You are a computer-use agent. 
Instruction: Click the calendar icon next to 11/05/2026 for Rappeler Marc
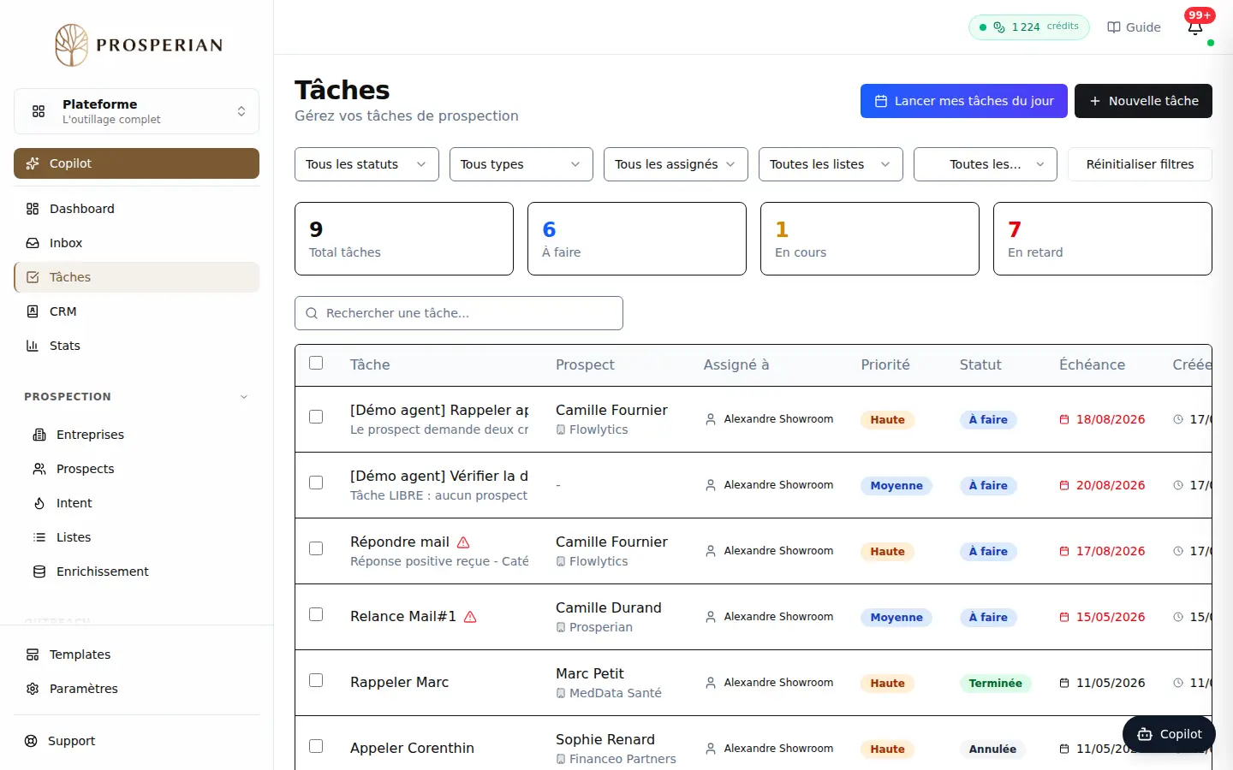point(1064,684)
